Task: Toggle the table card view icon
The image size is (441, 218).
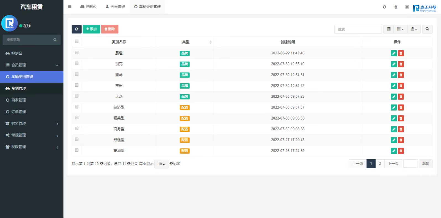Action: click(x=389, y=29)
